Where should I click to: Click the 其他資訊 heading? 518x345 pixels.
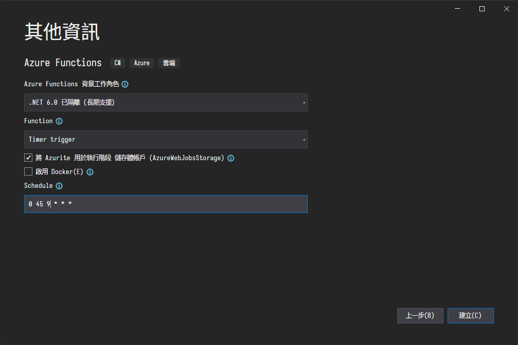(x=62, y=32)
